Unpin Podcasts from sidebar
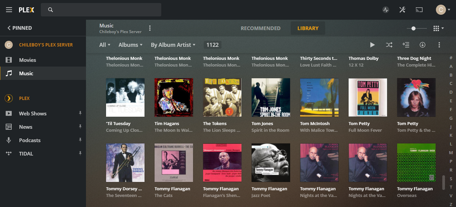Image resolution: width=456 pixels, height=207 pixels. click(x=80, y=140)
